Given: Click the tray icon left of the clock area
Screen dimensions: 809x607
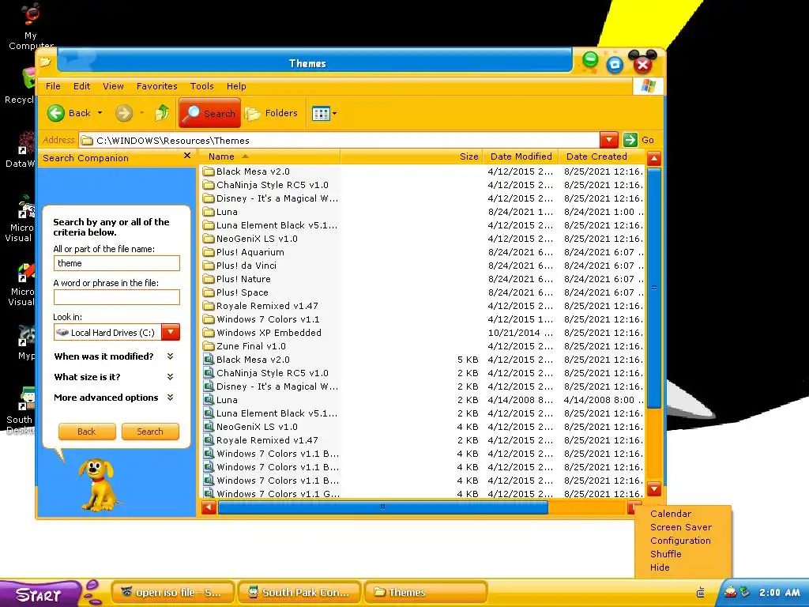Looking at the screenshot, I should coord(702,592).
